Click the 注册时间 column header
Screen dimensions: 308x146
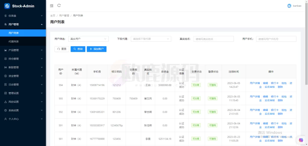tap(234, 71)
